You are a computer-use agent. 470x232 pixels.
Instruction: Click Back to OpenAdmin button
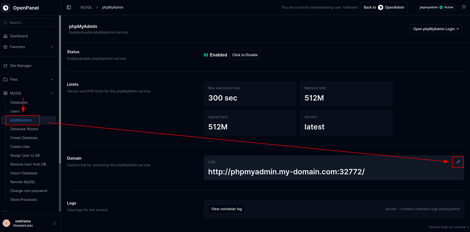384,7
